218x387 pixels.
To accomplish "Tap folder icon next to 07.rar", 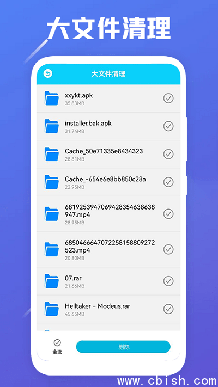I will pos(52,281).
